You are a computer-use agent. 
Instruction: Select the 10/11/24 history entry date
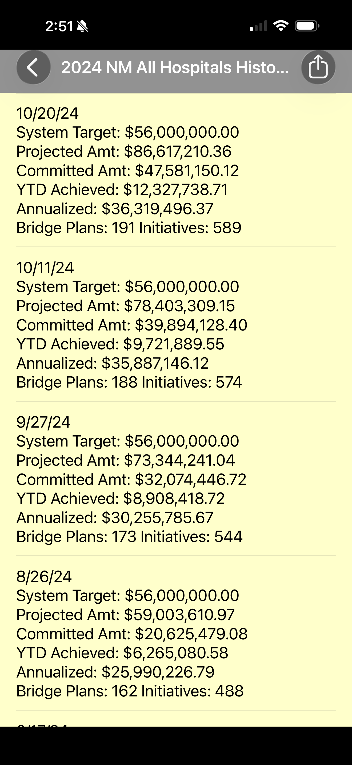tap(45, 268)
